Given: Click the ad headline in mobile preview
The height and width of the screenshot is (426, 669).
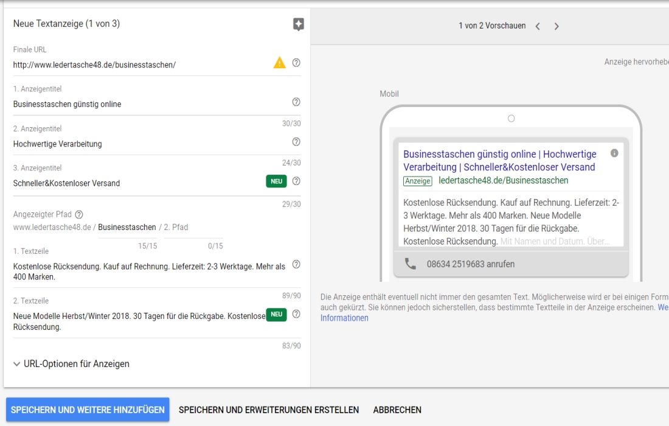Looking at the screenshot, I should pyautogui.click(x=499, y=161).
